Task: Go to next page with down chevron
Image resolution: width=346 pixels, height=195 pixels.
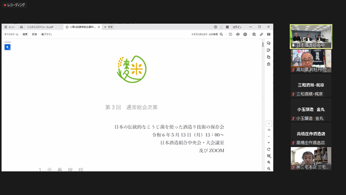Action: point(269,142)
